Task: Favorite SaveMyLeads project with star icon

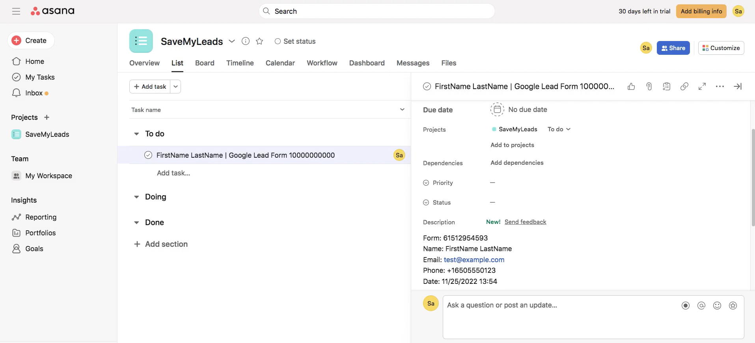Action: (259, 41)
